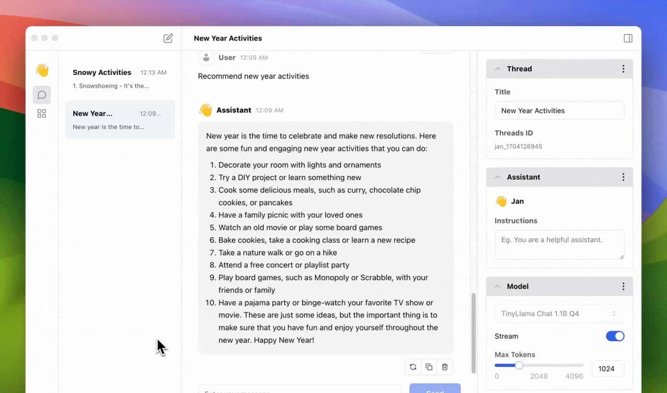Copy the assistant message with copy icon
Image resolution: width=667 pixels, height=393 pixels.
429,367
